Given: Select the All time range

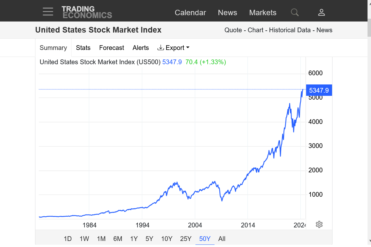Looking at the screenshot, I should [222, 239].
